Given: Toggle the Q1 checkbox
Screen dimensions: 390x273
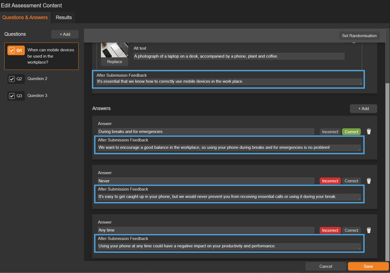Looking at the screenshot, I should click(x=12, y=51).
